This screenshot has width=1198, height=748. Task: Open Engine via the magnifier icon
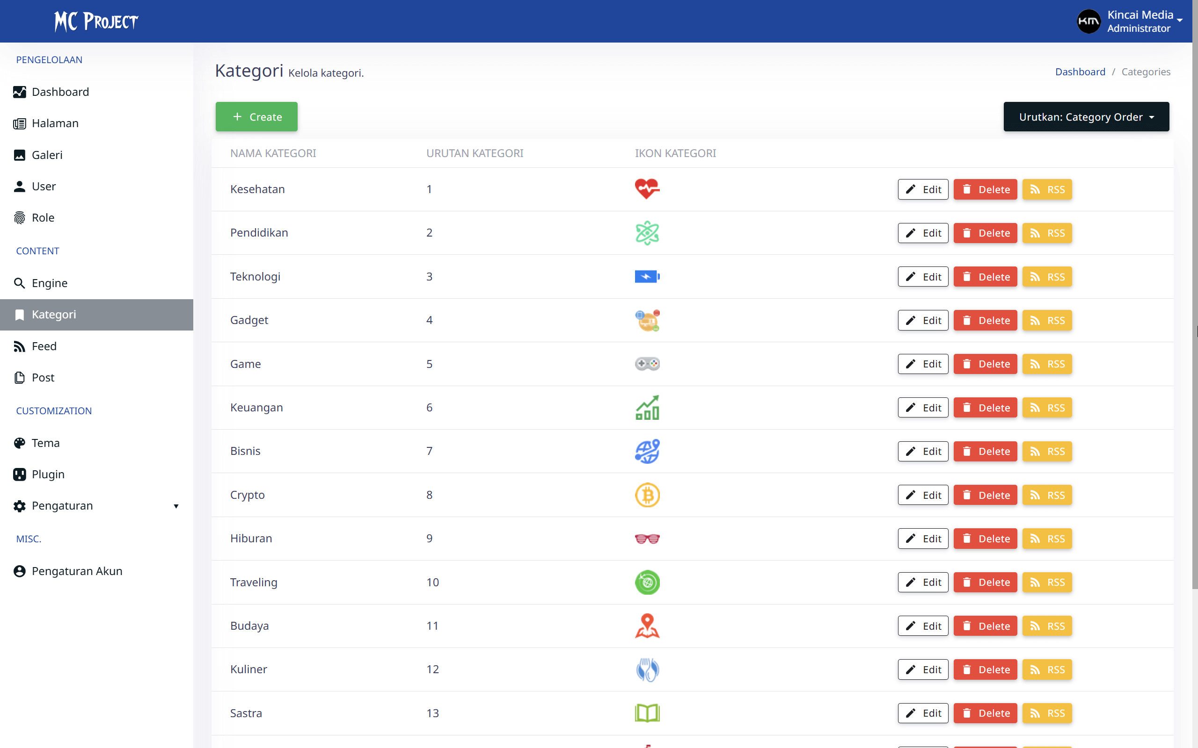coord(19,283)
